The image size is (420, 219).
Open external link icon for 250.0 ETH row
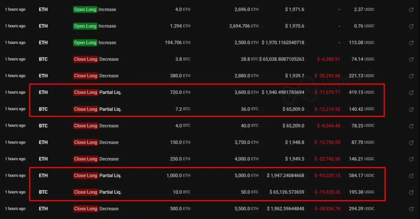(x=411, y=159)
